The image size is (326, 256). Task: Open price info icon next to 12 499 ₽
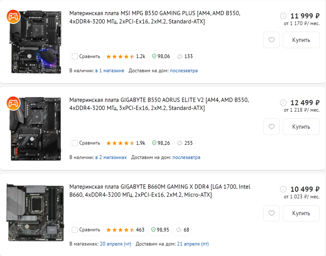coord(283,103)
